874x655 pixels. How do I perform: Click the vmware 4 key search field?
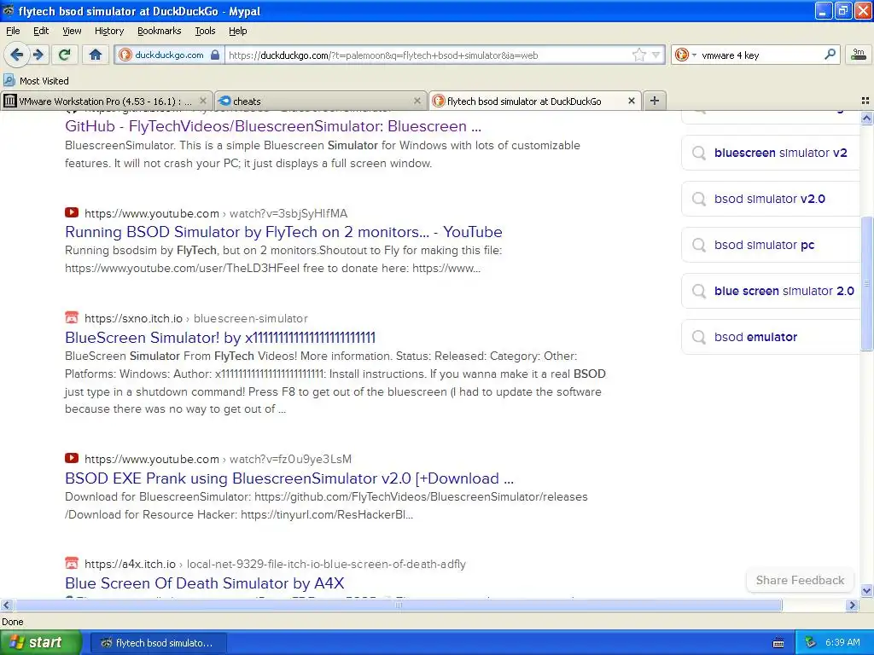[x=760, y=55]
